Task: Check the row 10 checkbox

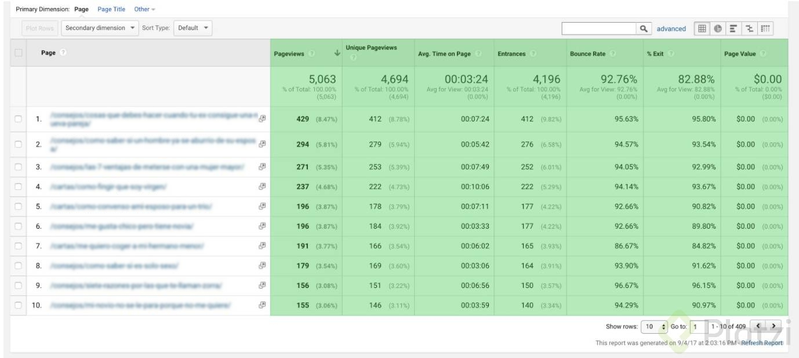Action: 19,305
